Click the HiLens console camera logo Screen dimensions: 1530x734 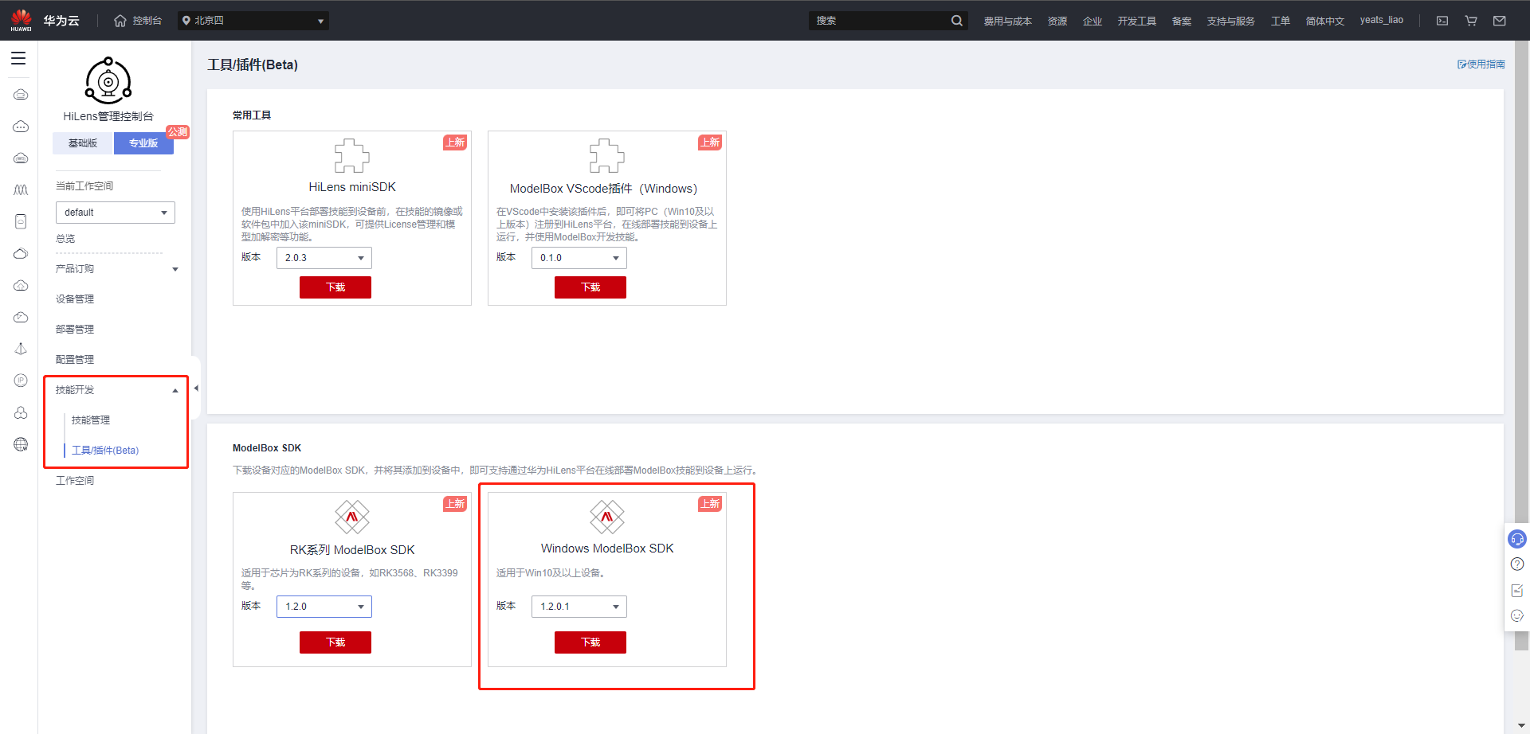(x=108, y=80)
